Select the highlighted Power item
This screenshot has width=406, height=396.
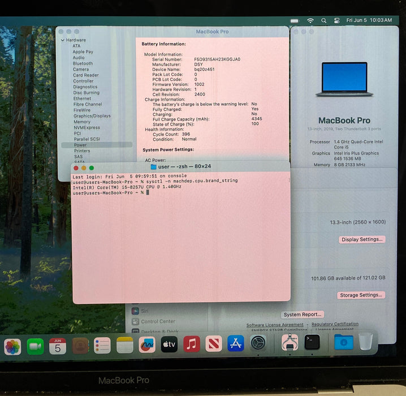tap(97, 145)
